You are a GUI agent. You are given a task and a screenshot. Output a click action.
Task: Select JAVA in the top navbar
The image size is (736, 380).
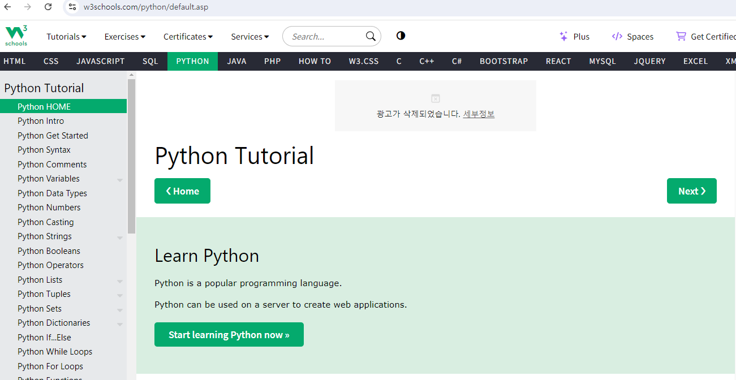[236, 61]
